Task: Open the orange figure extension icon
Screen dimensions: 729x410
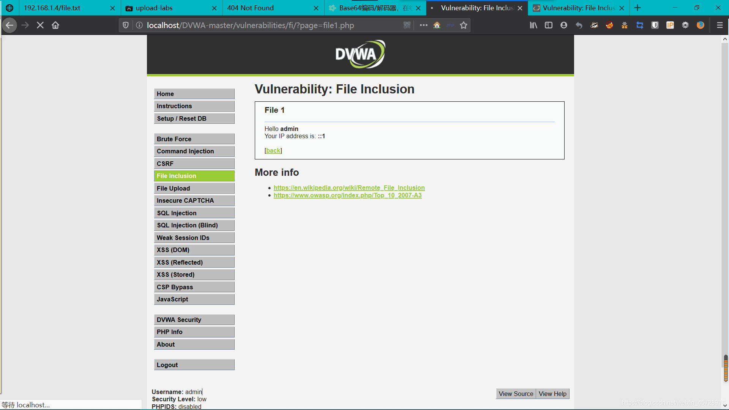Action: pyautogui.click(x=625, y=25)
